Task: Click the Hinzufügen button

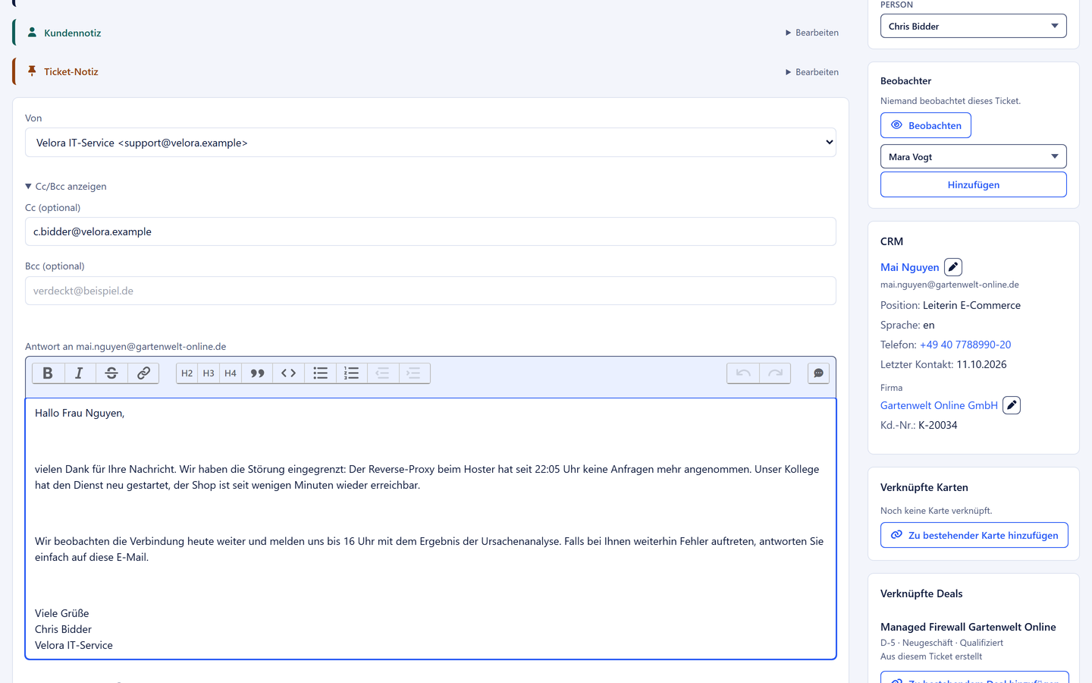Action: click(x=974, y=184)
